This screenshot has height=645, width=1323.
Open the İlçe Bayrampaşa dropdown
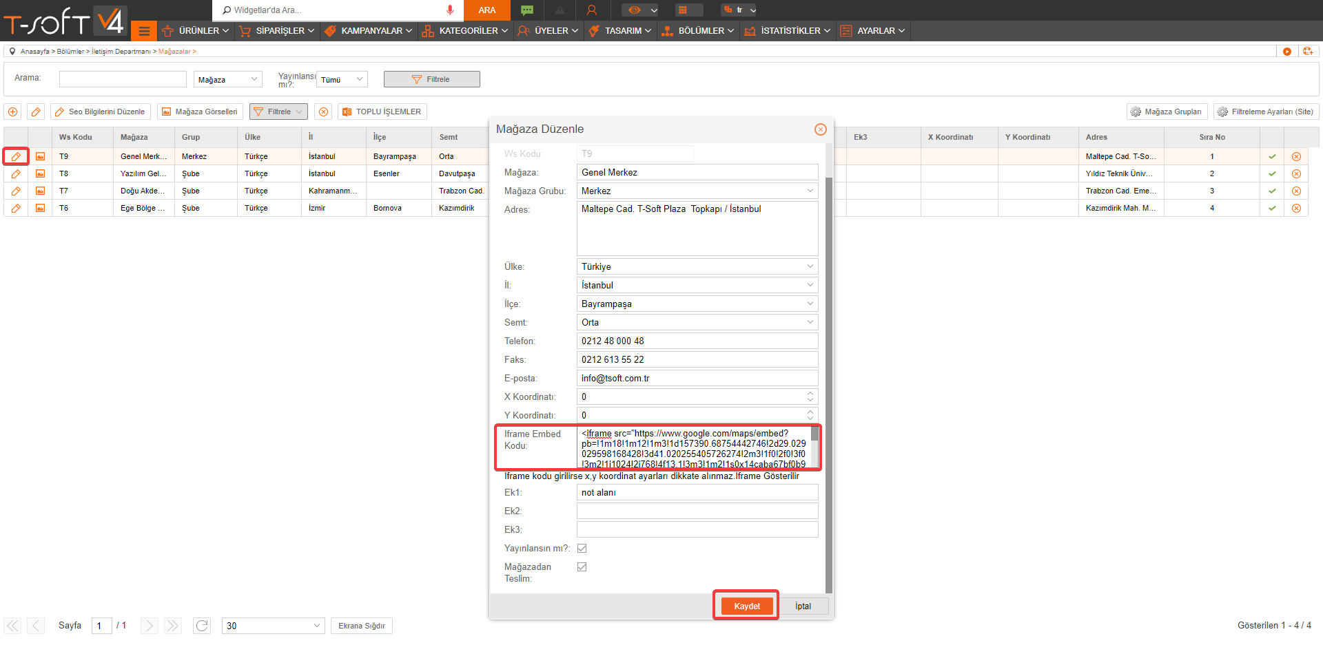[x=697, y=304]
